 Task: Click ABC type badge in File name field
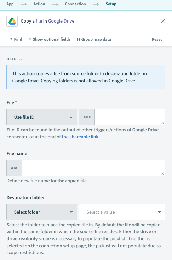pos(15,168)
